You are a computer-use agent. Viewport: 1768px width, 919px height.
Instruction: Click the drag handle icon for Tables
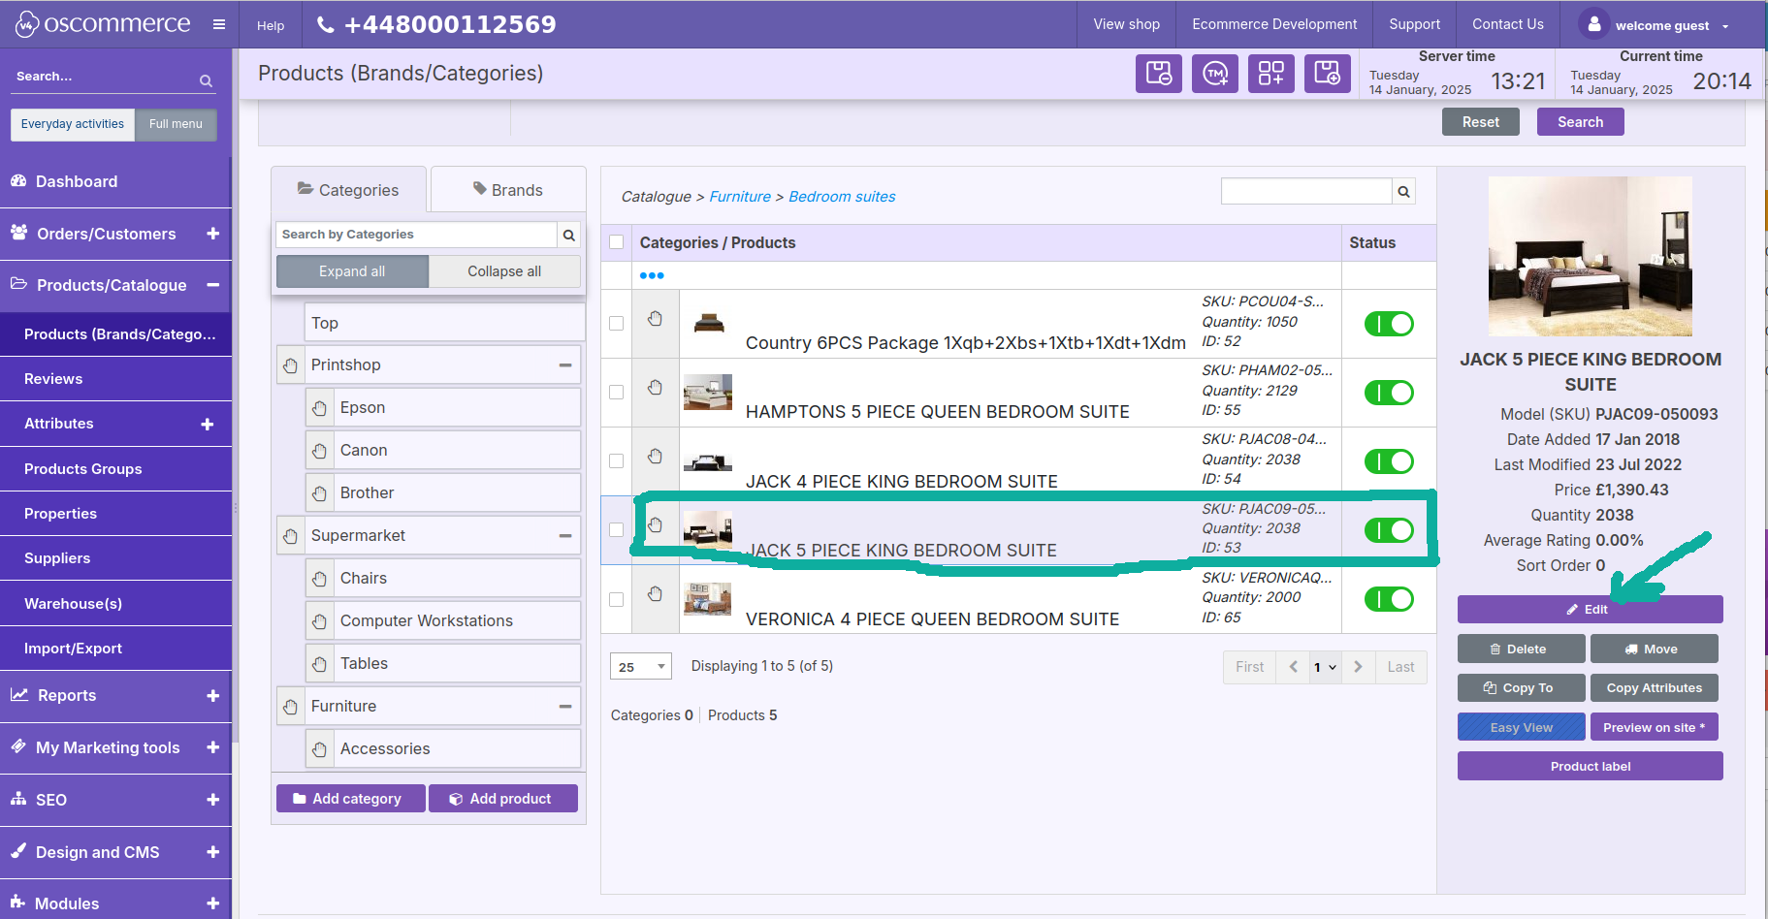coord(319,664)
